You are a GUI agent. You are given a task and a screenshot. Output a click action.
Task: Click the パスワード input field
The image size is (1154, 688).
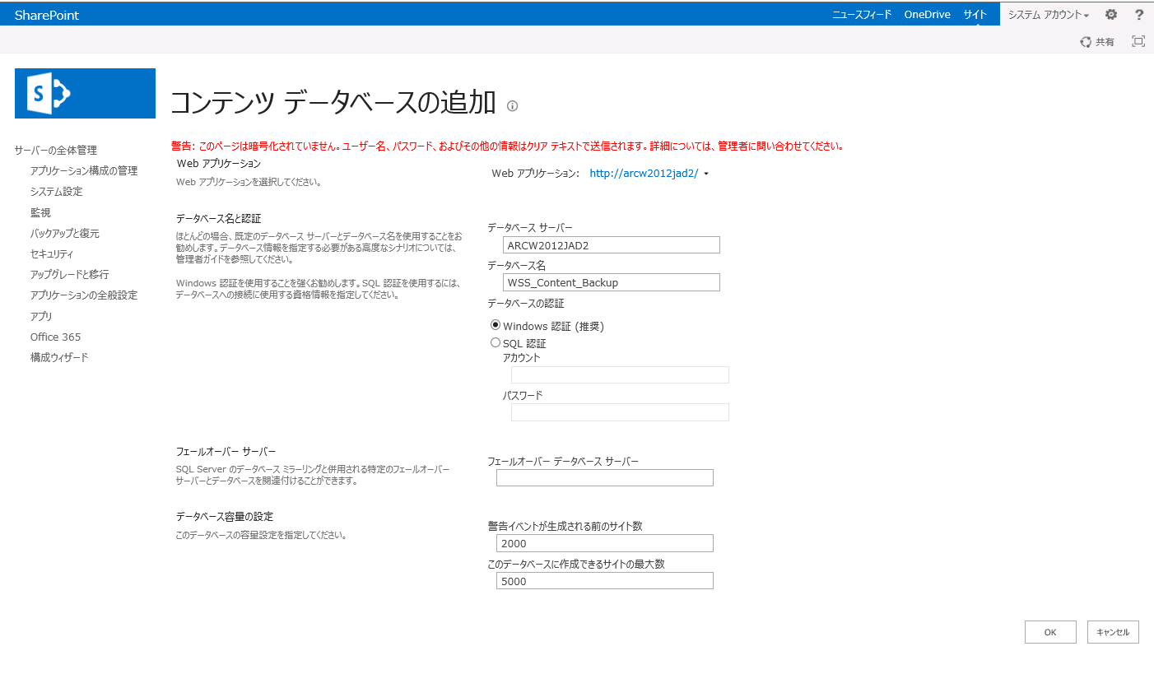coord(620,412)
